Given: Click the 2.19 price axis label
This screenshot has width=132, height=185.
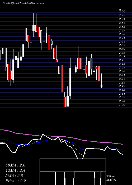Looking at the screenshot, I should click(x=122, y=86).
